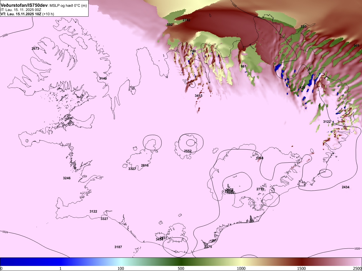The height and width of the screenshot is (271, 362).
Task: Click the value 3187 on the map
Action: point(118,247)
